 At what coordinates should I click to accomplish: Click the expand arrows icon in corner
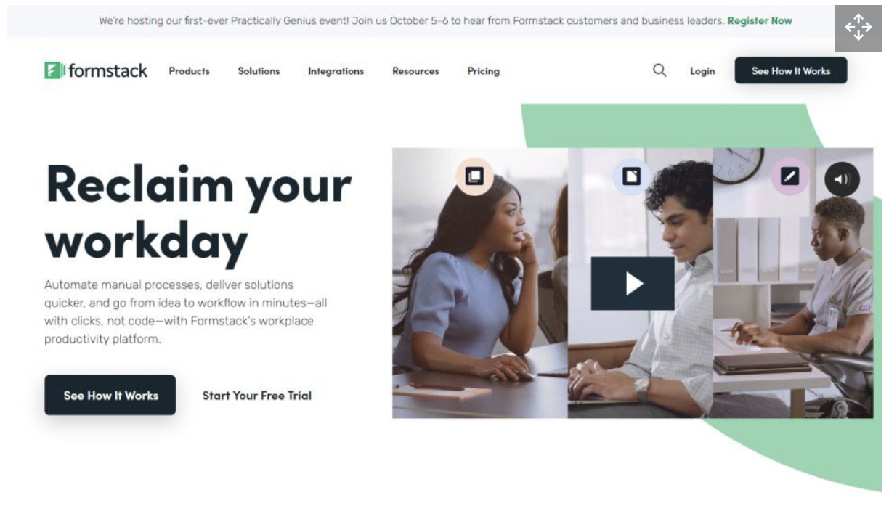coord(858,28)
